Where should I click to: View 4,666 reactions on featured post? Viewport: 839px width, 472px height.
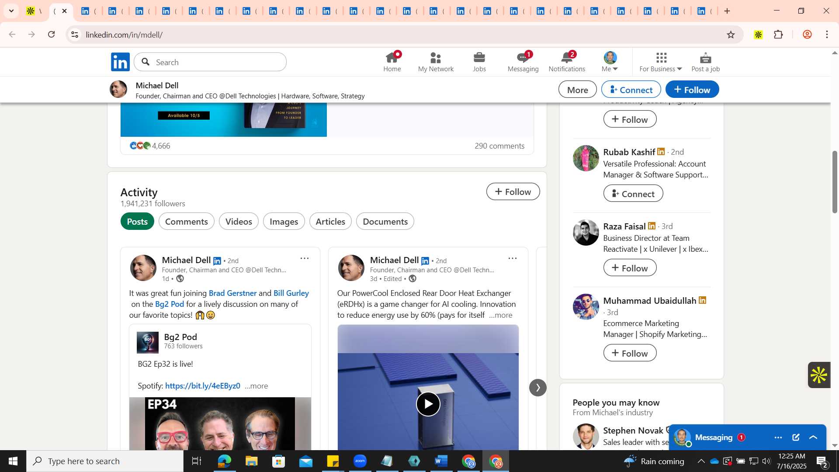point(150,146)
